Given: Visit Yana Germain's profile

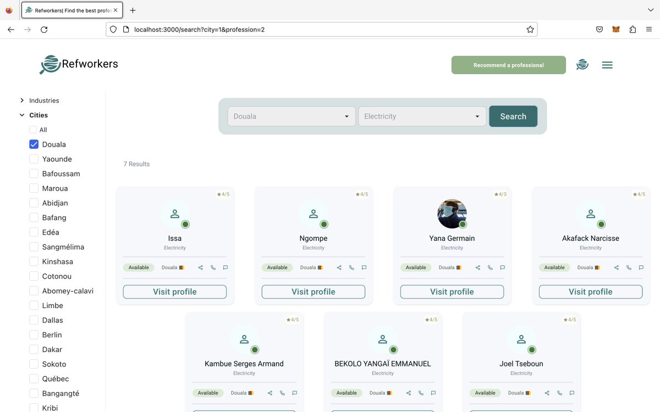Looking at the screenshot, I should click(x=452, y=292).
